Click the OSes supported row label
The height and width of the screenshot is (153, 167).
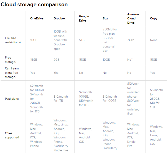pyautogui.click(x=12, y=135)
